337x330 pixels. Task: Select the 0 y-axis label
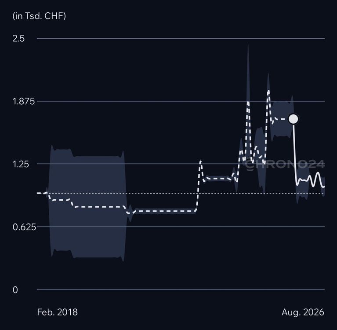(15, 290)
